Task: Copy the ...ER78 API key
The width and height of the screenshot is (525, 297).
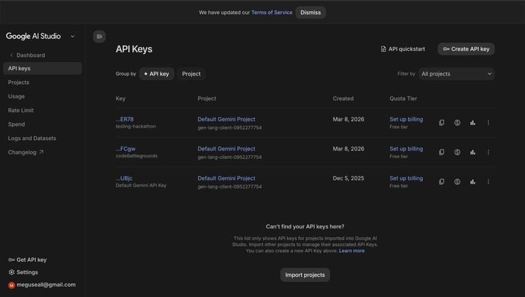Action: [x=442, y=122]
